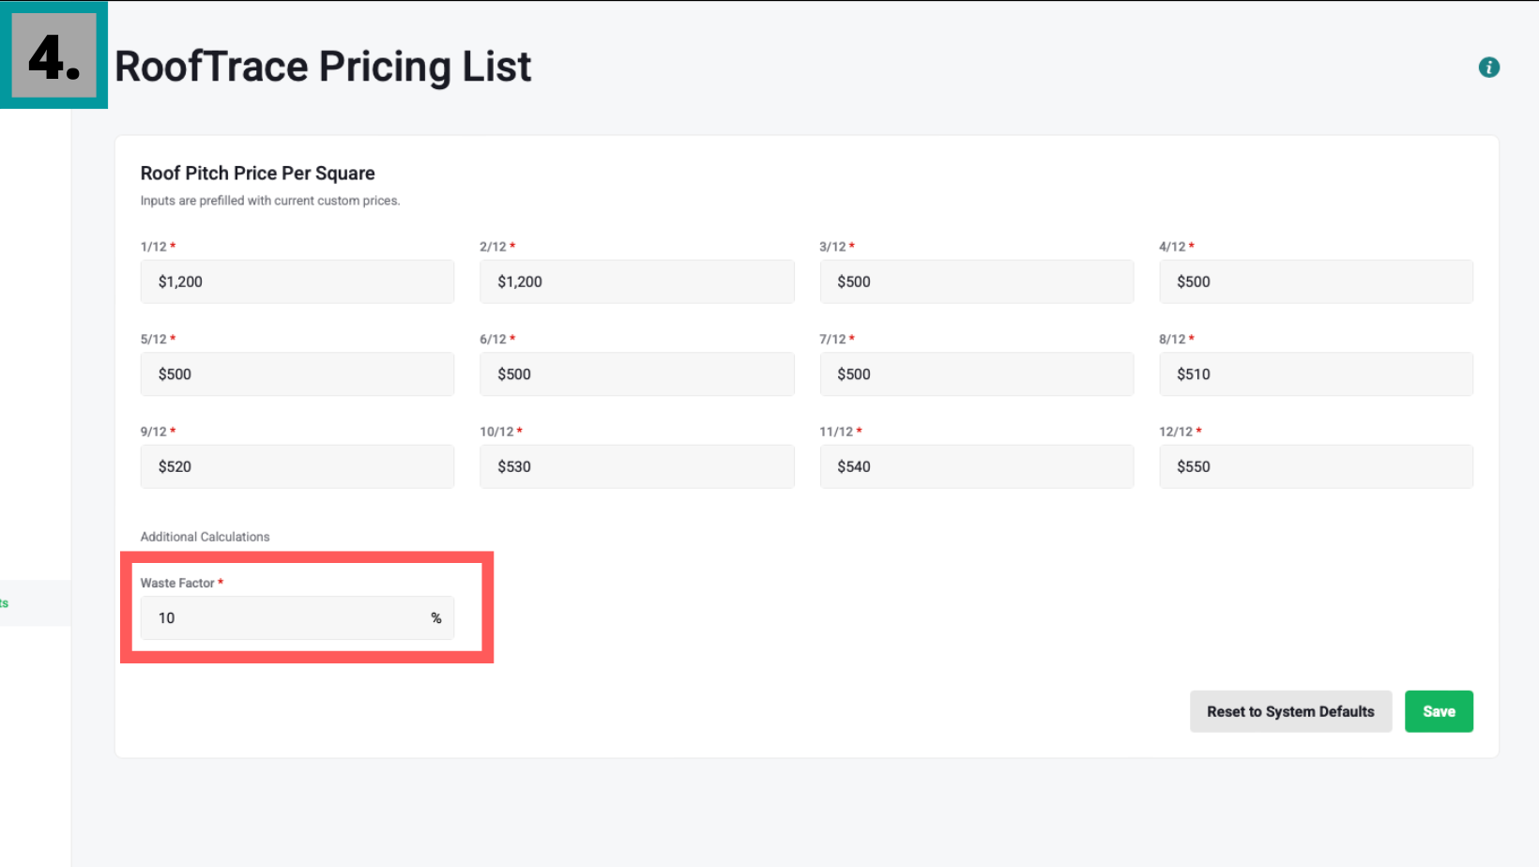Select the 6/12 pitch price input
Viewport: 1539px width, 867px height.
[x=636, y=374]
